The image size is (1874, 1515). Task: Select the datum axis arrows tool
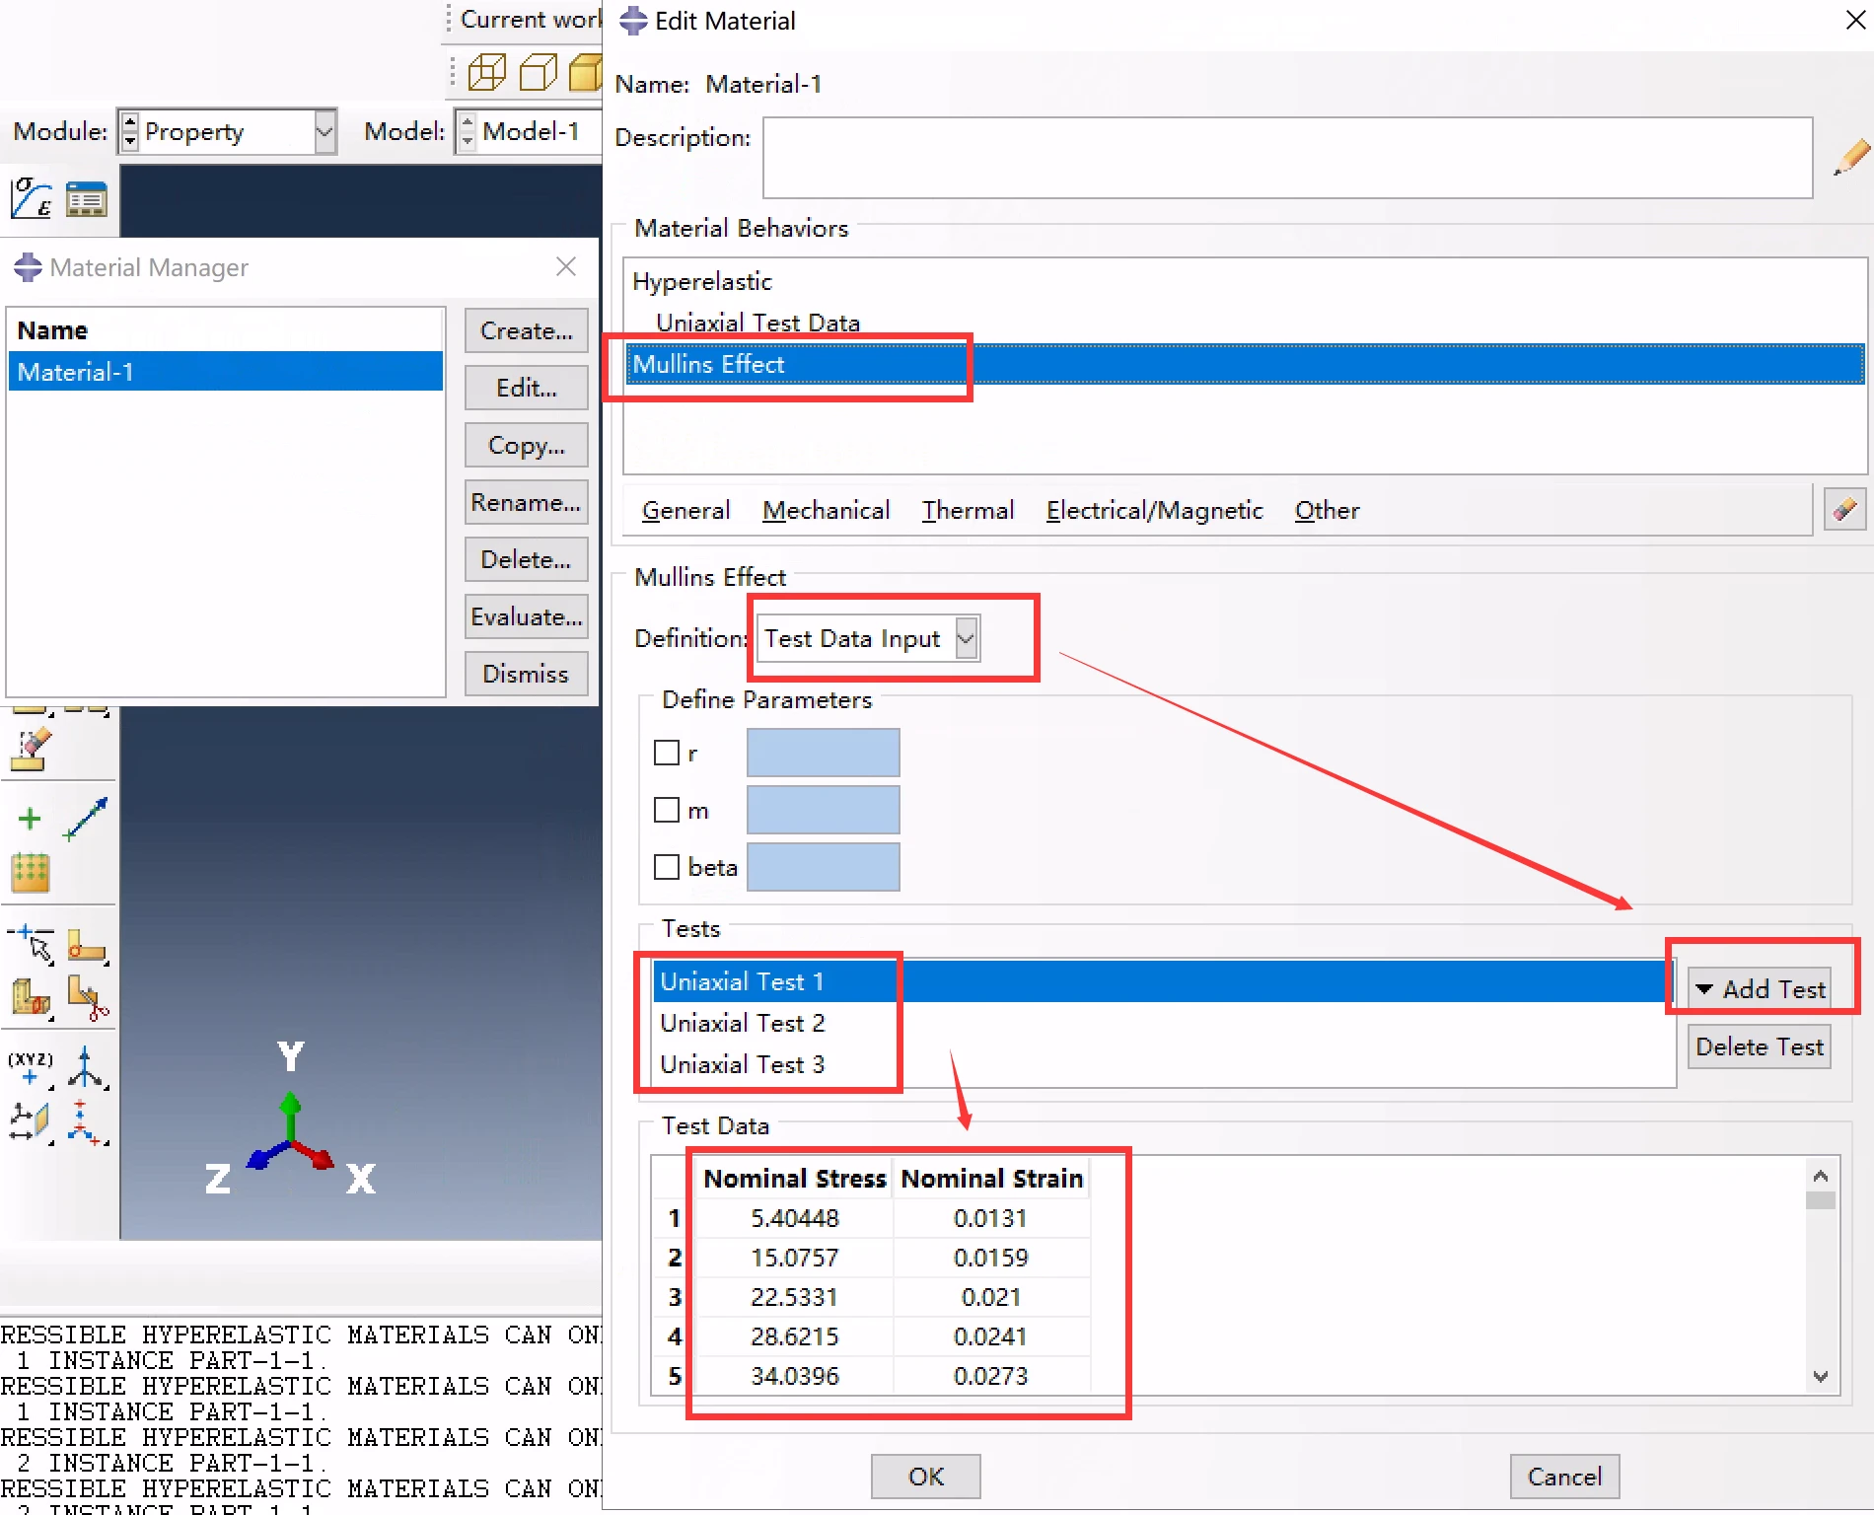[x=87, y=1067]
